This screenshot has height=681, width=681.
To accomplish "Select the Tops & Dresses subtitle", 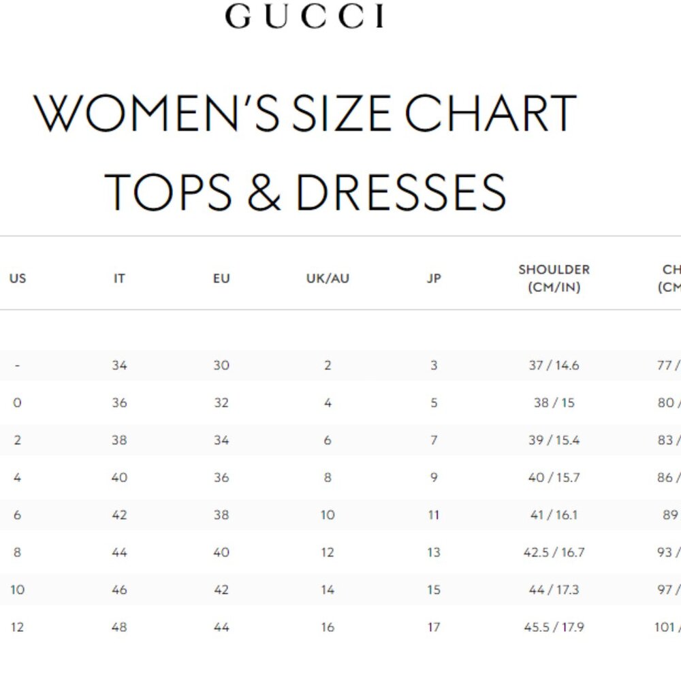I will (304, 191).
